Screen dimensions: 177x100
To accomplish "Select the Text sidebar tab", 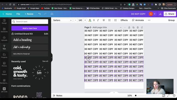I will click(x=4, y=47).
